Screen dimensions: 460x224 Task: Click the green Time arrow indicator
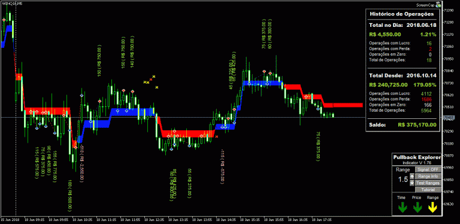click(x=402, y=208)
